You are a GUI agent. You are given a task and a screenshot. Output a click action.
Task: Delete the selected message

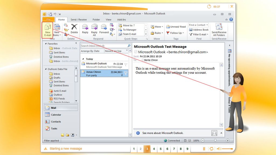click(x=74, y=29)
